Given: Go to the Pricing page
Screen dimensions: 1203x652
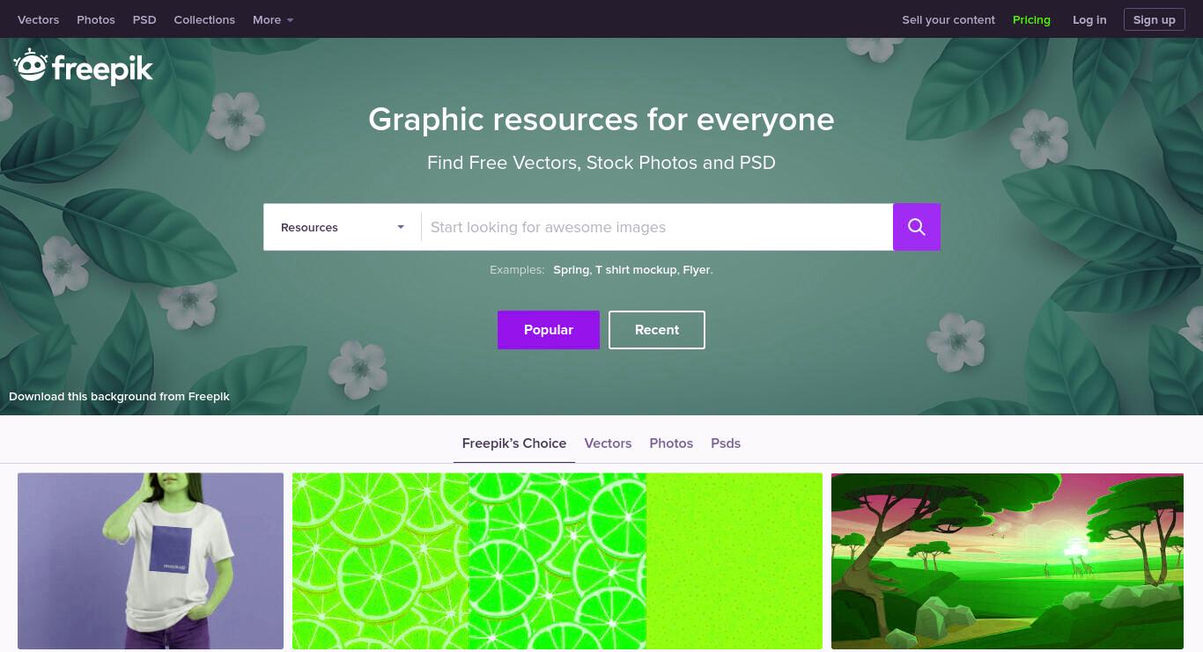Looking at the screenshot, I should [1031, 19].
